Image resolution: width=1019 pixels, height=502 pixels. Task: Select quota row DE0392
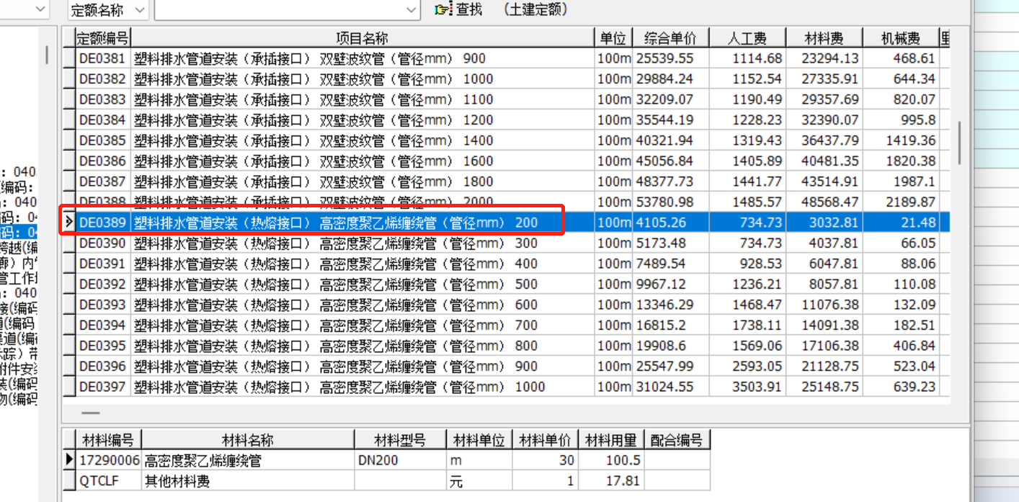[507, 284]
